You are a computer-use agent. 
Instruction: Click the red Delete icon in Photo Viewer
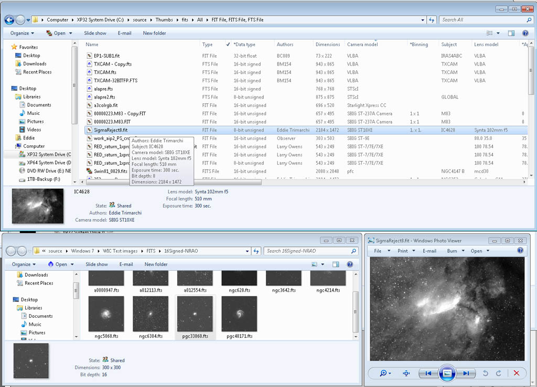click(x=516, y=373)
